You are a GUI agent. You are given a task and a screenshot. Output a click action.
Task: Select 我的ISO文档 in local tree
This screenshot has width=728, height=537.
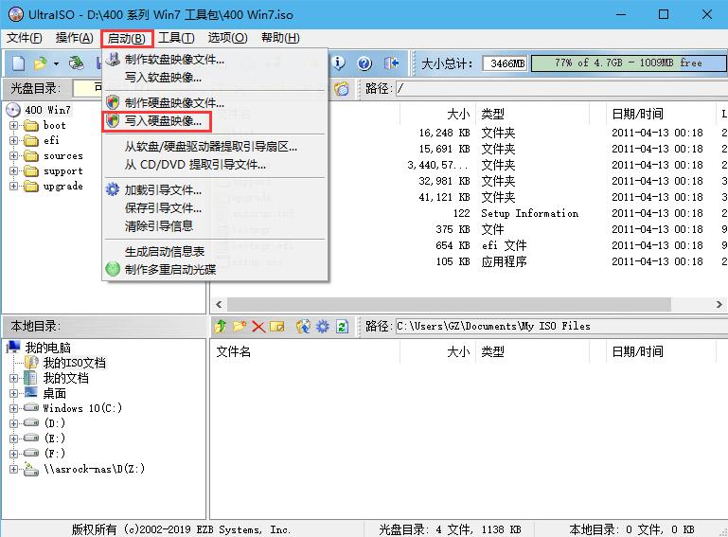pos(74,363)
